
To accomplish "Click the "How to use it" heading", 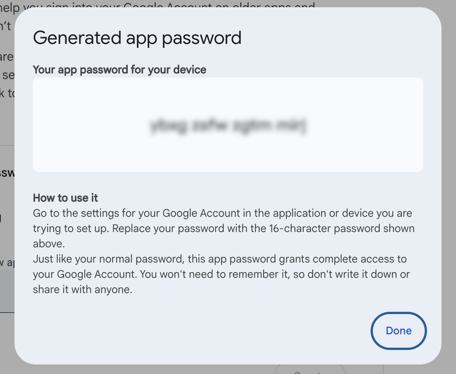I will [65, 198].
